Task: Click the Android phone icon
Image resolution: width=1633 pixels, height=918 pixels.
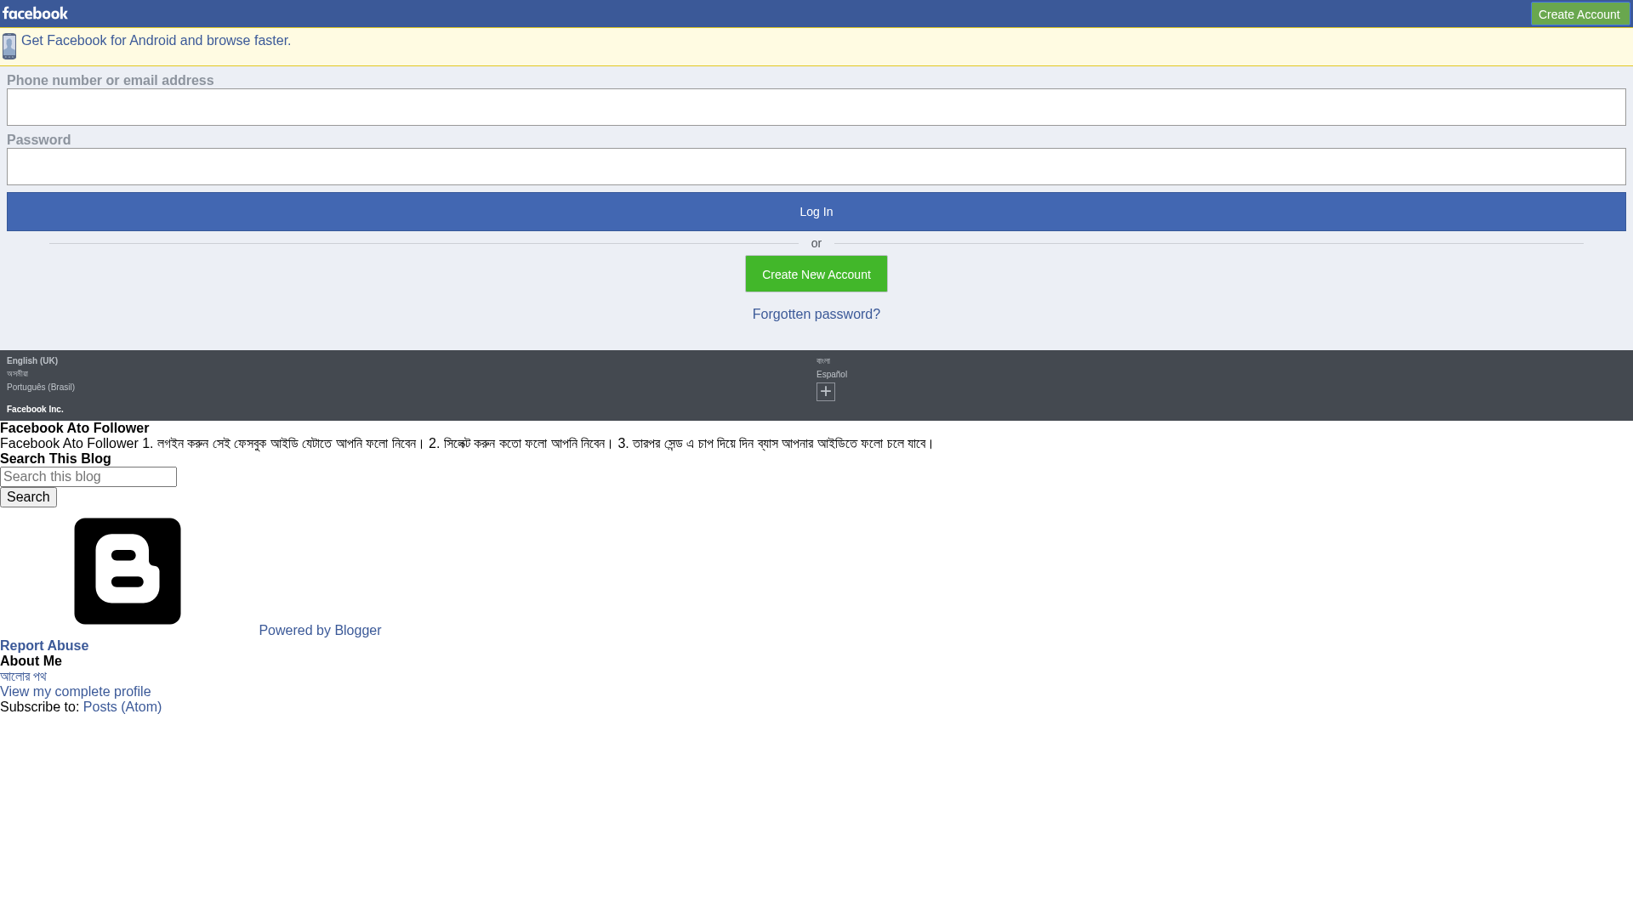Action: click(9, 47)
